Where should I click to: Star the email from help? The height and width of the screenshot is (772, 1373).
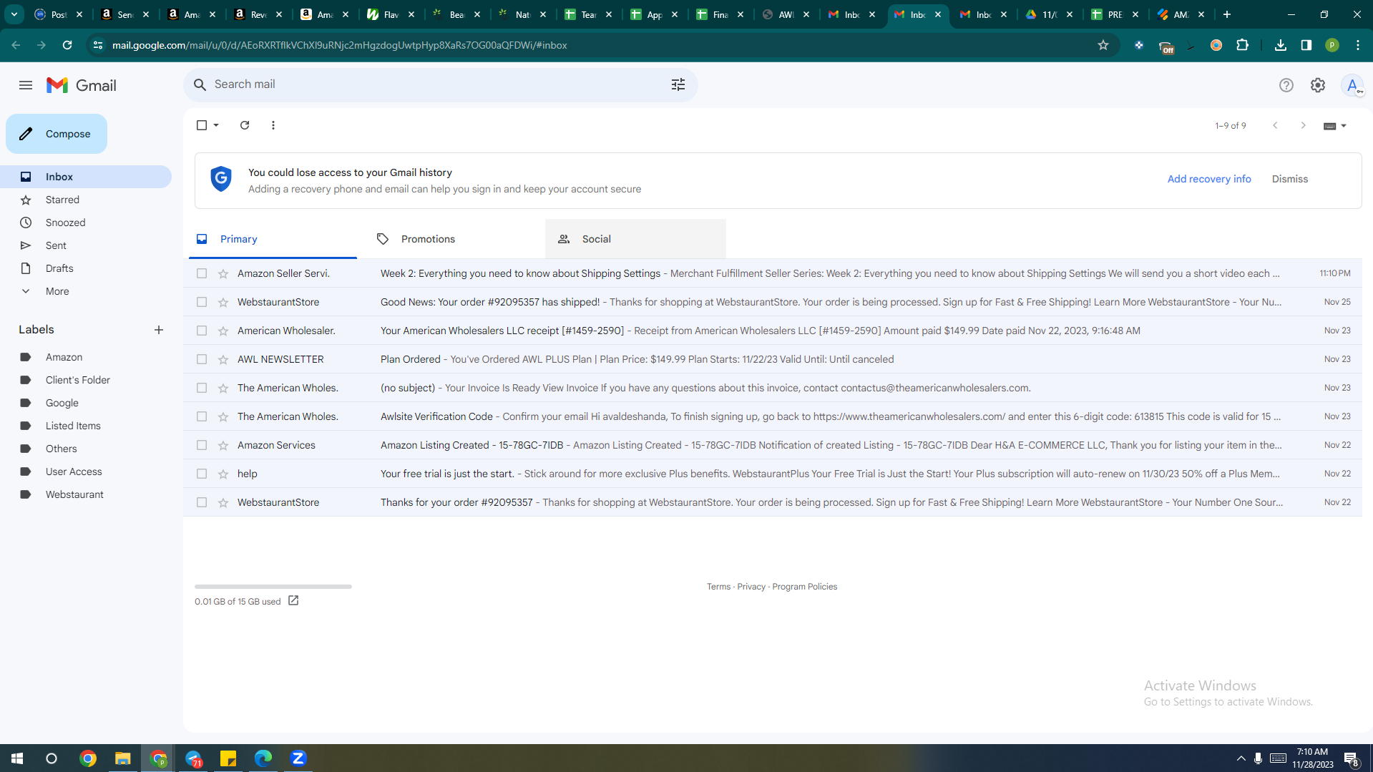(223, 474)
